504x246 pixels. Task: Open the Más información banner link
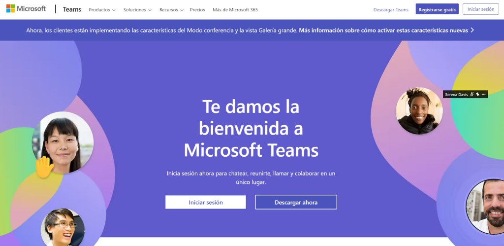pyautogui.click(x=383, y=30)
